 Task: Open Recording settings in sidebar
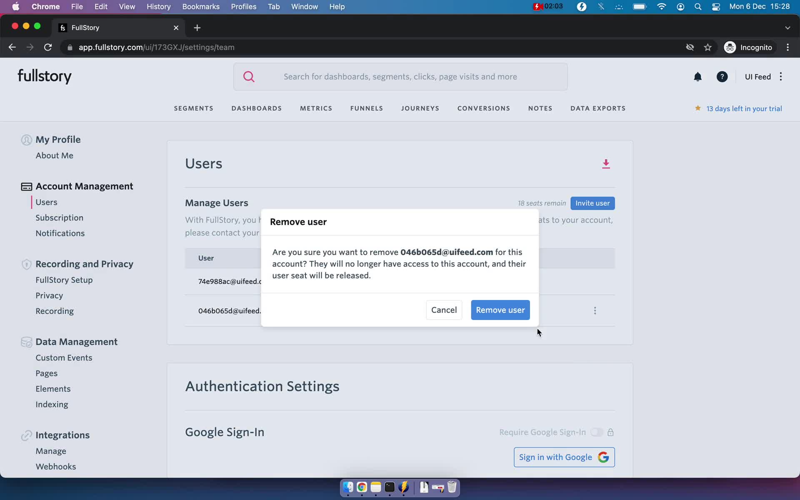[x=55, y=311]
